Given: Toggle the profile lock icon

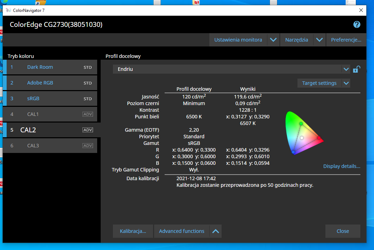Looking at the screenshot, I should click(356, 69).
